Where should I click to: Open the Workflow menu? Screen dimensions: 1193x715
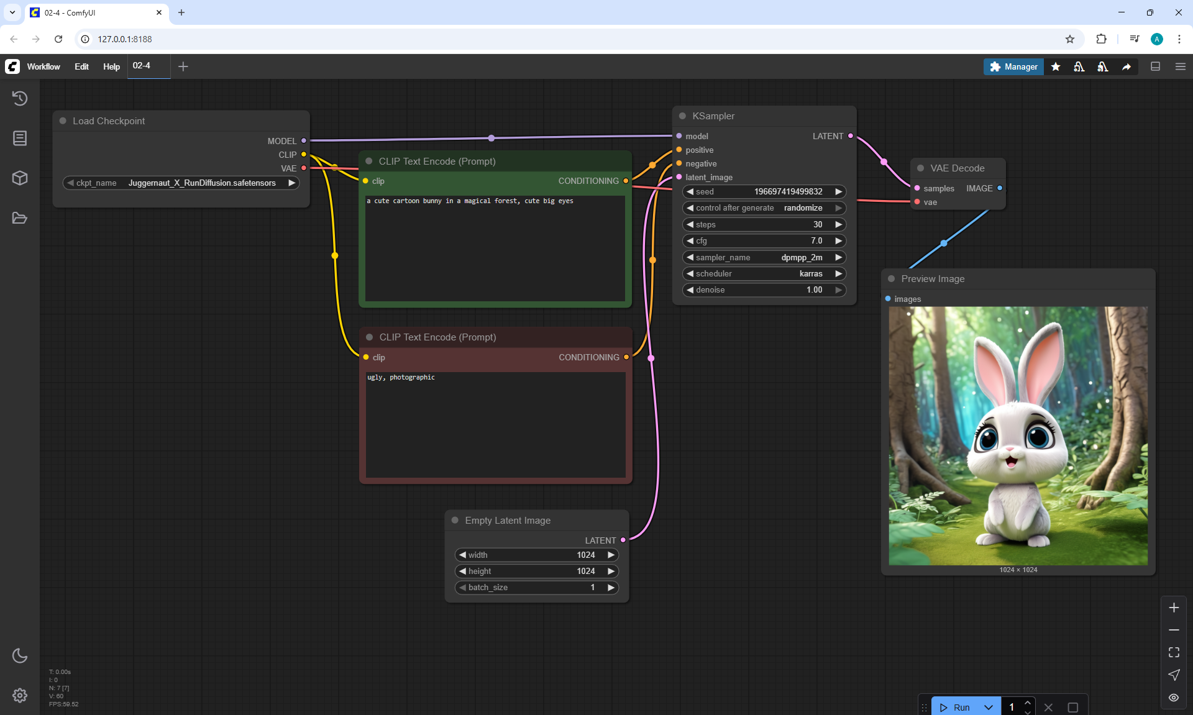(x=43, y=66)
